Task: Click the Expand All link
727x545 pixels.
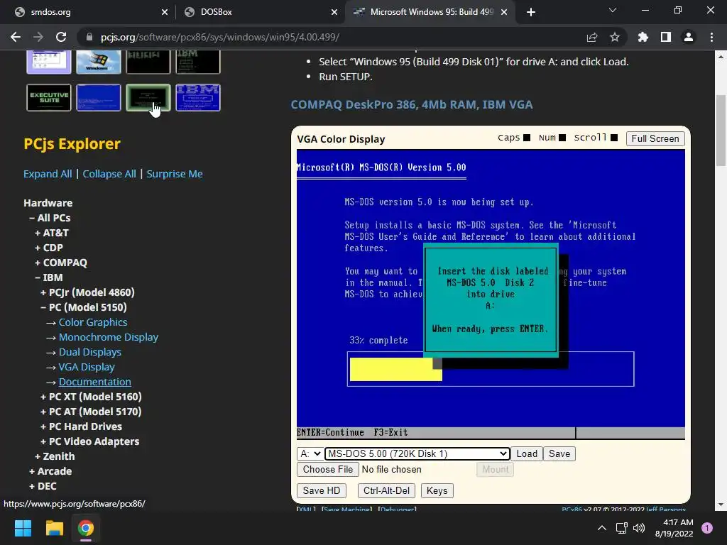Action: click(48, 174)
